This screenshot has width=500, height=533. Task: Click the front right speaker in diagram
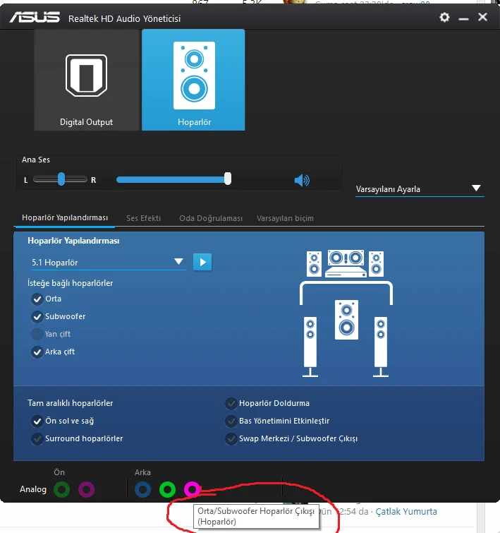coord(376,264)
